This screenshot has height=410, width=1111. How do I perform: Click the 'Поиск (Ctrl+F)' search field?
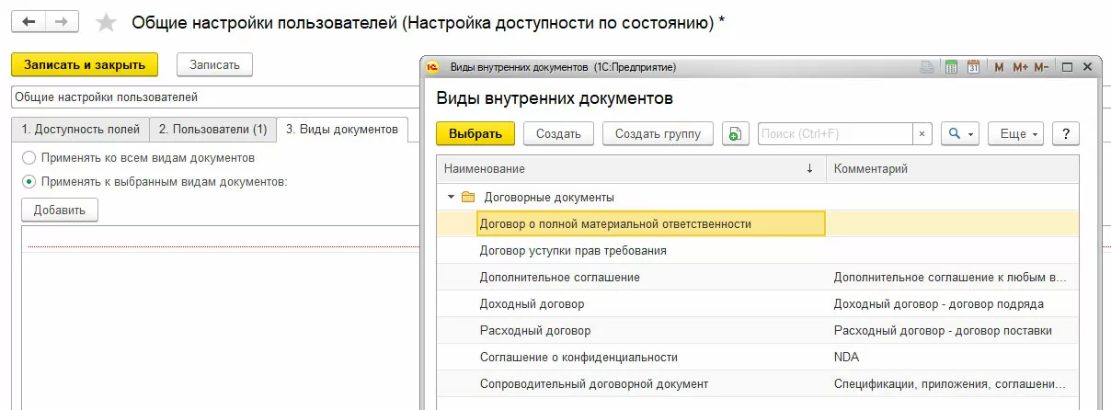click(834, 134)
